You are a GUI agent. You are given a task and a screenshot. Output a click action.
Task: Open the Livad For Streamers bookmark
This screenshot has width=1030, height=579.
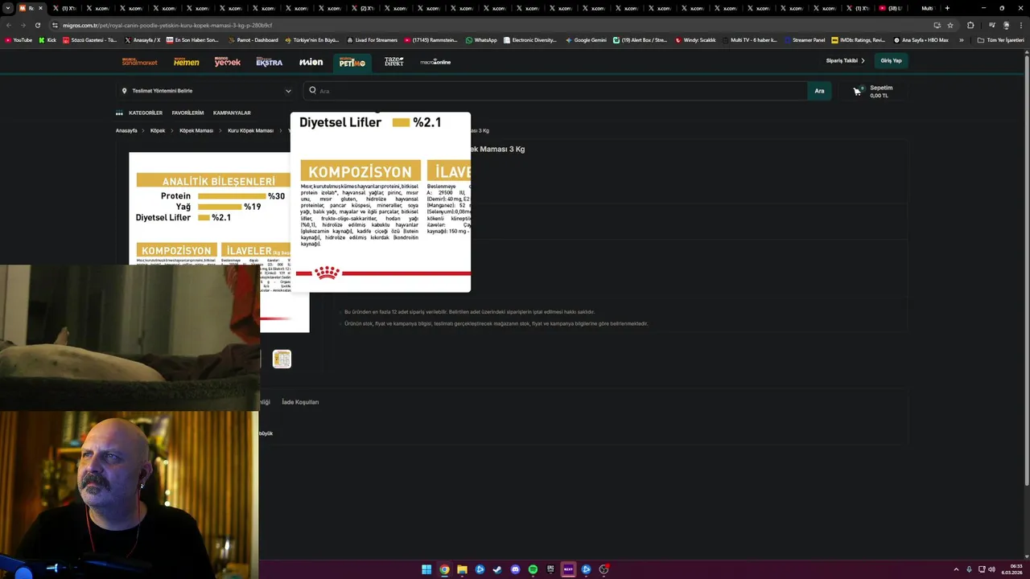372,40
